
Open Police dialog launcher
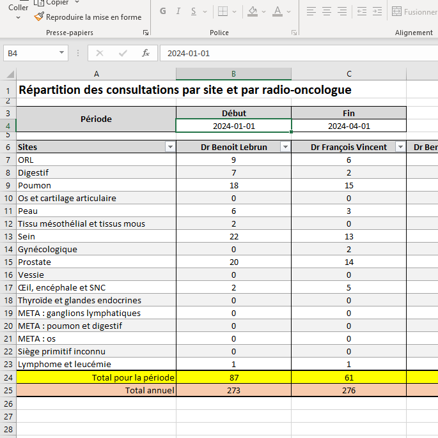click(x=294, y=33)
